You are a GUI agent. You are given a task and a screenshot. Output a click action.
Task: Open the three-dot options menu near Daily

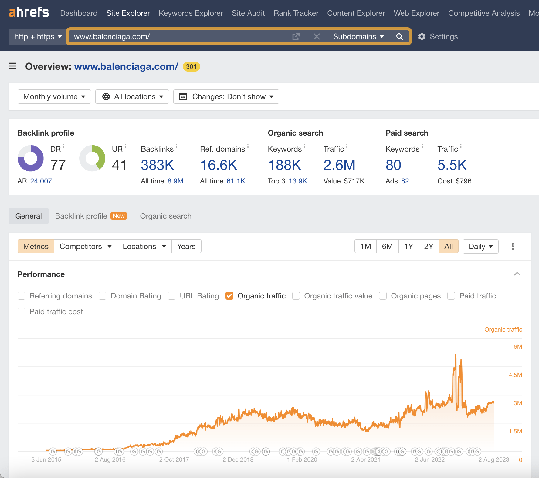click(x=513, y=246)
